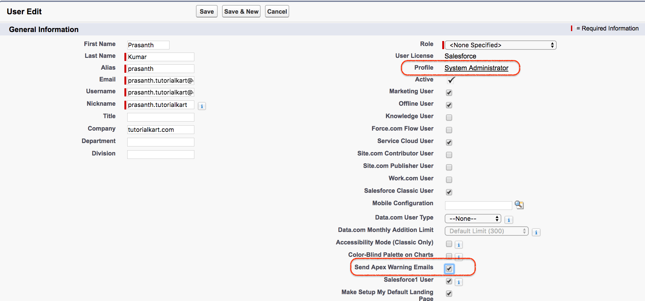Open the Role dropdown
Image resolution: width=645 pixels, height=301 pixels.
click(x=501, y=45)
